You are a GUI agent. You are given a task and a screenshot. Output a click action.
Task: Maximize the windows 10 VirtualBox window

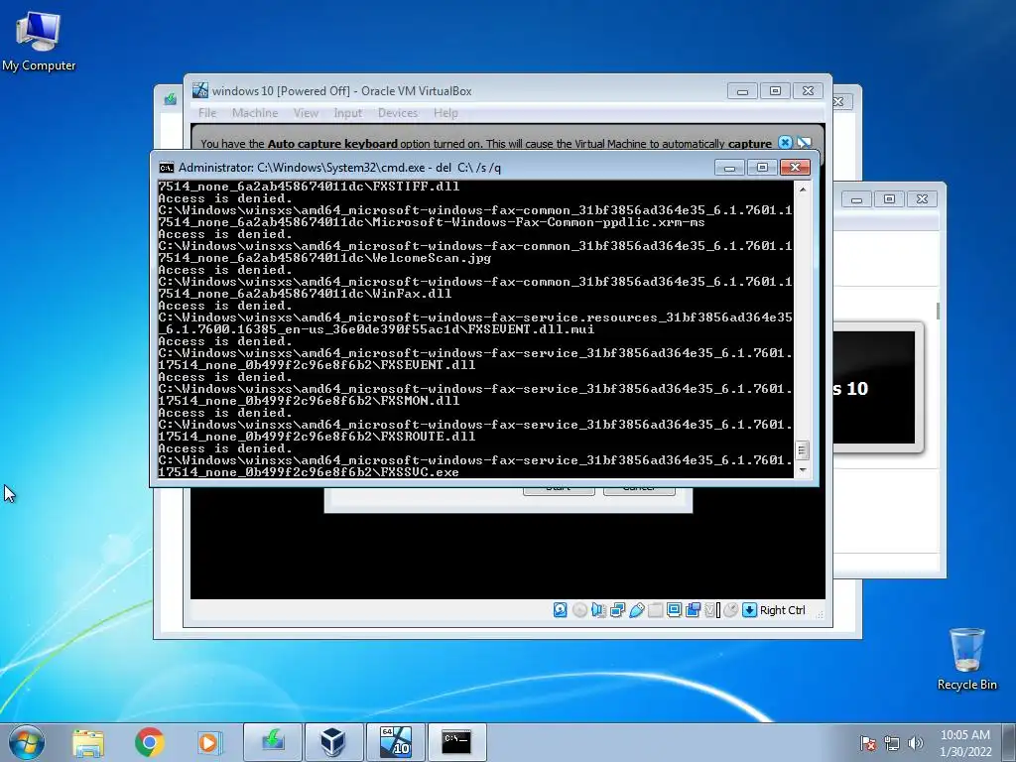coord(775,91)
